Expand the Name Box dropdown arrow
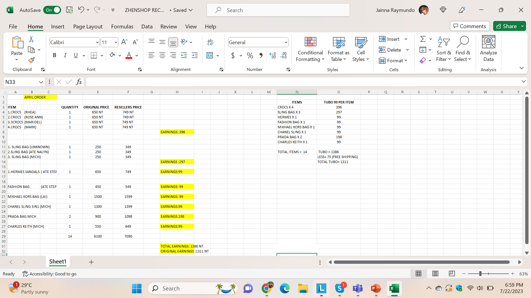The width and height of the screenshot is (531, 298). click(41, 82)
